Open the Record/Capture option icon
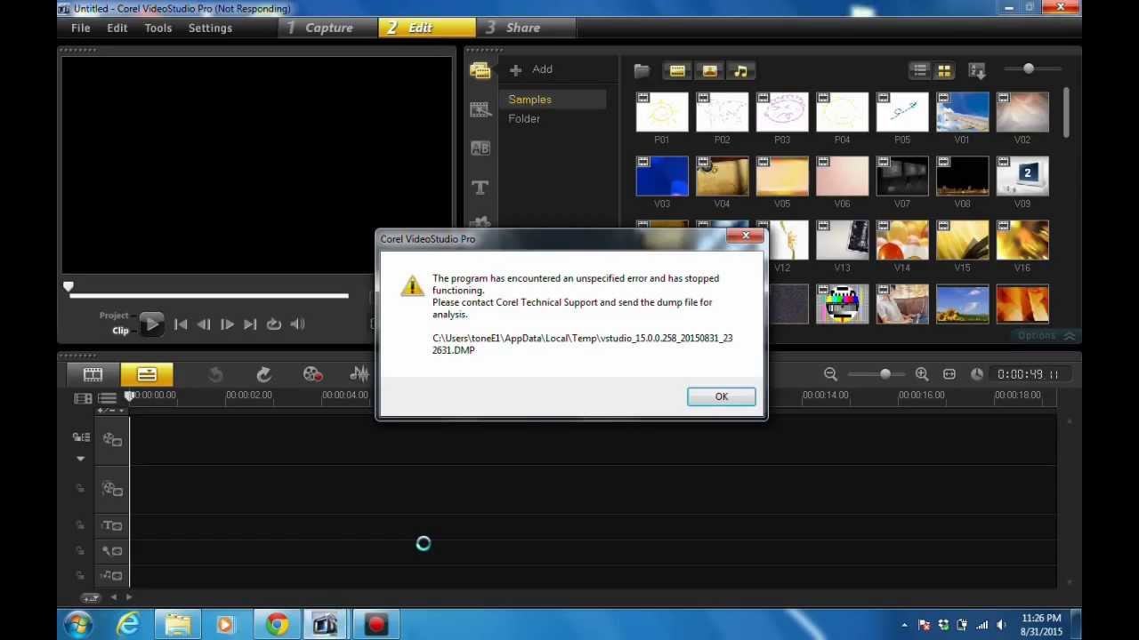The height and width of the screenshot is (640, 1139). (311, 374)
